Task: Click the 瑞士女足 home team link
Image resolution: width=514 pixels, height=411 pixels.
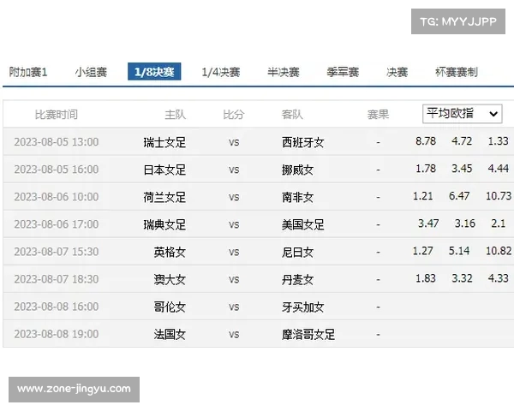Action: pos(164,142)
